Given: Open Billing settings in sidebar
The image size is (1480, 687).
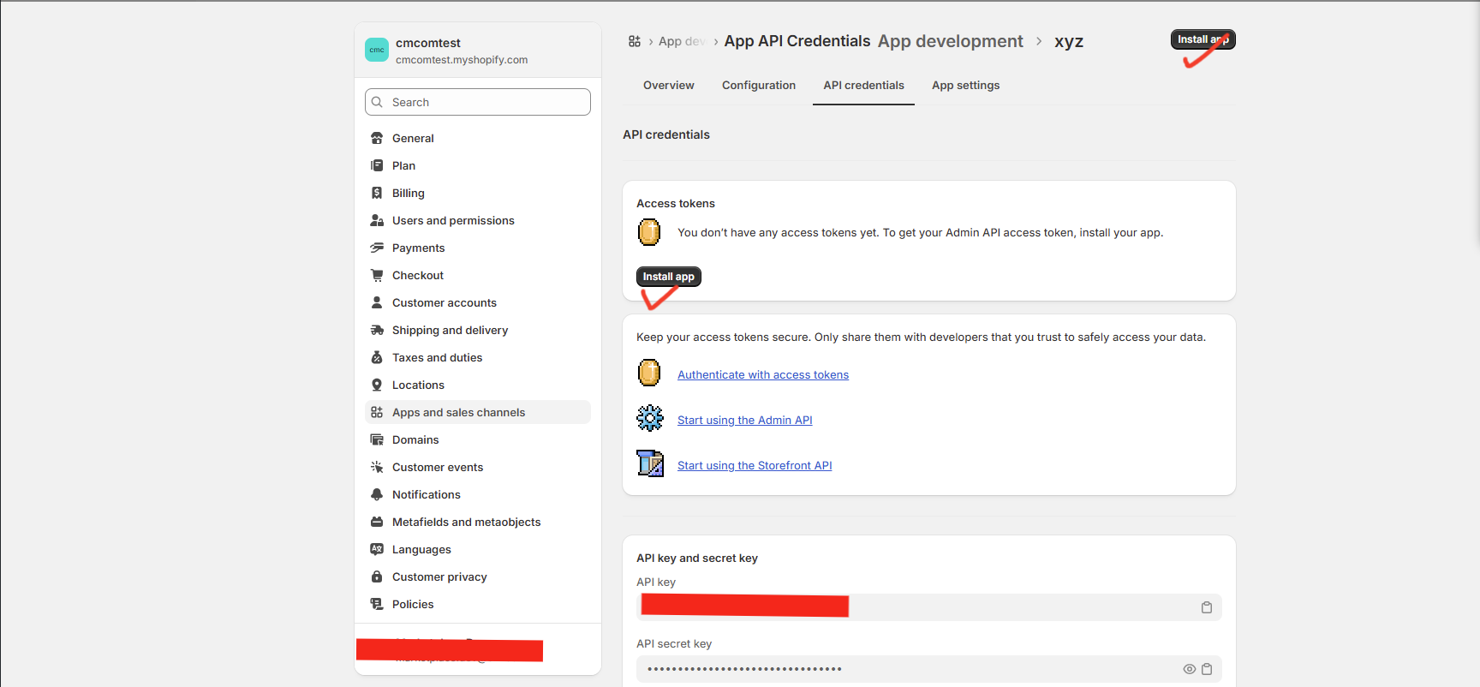Looking at the screenshot, I should 408,194.
